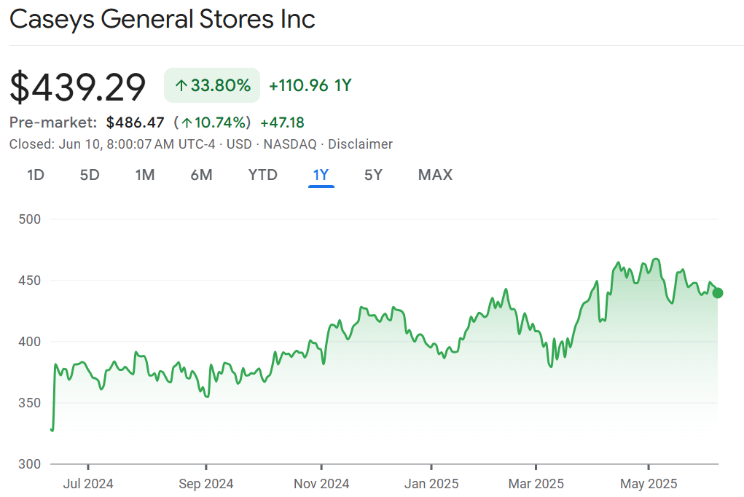Viewport: 744px width, 497px height.
Task: Open the Disclaimer link
Action: click(x=360, y=144)
